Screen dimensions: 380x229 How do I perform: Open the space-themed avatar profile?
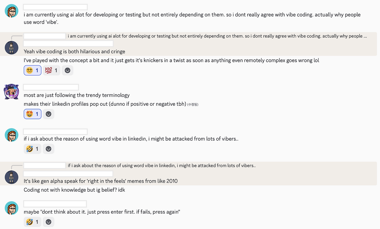(x=11, y=92)
